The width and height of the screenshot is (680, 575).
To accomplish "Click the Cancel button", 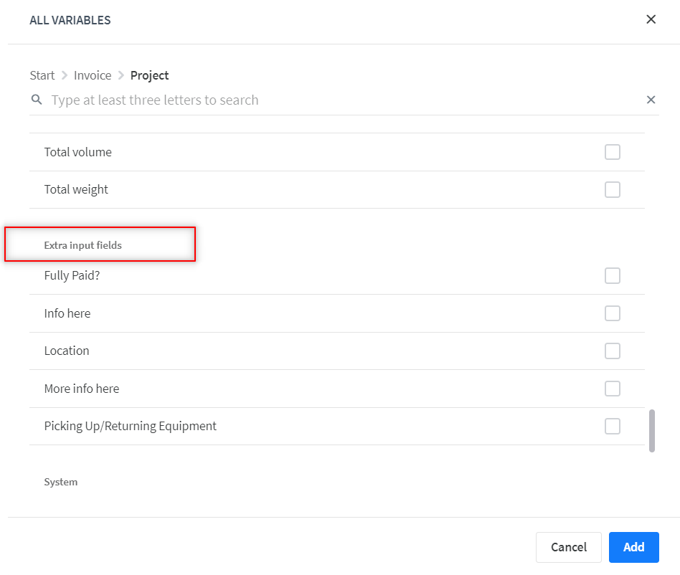I will pyautogui.click(x=569, y=547).
